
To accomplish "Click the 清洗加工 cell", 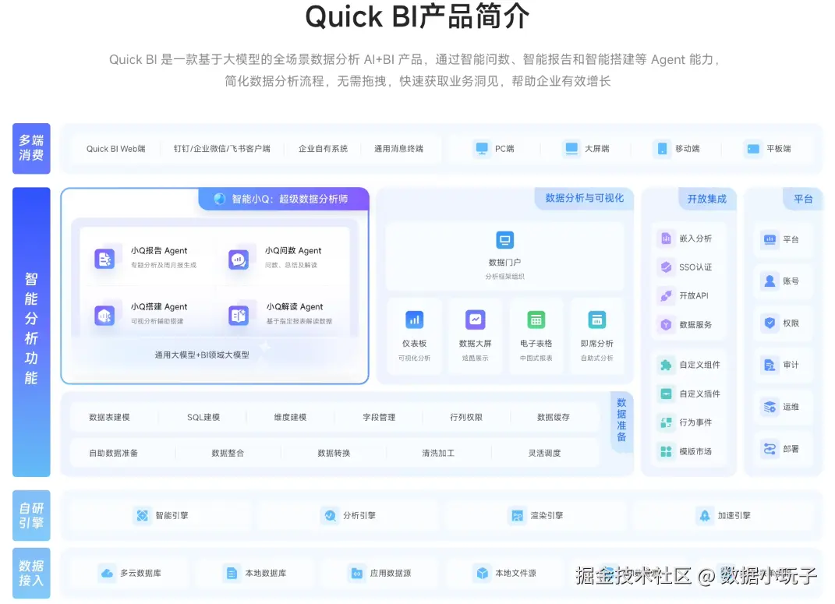I will (x=438, y=453).
